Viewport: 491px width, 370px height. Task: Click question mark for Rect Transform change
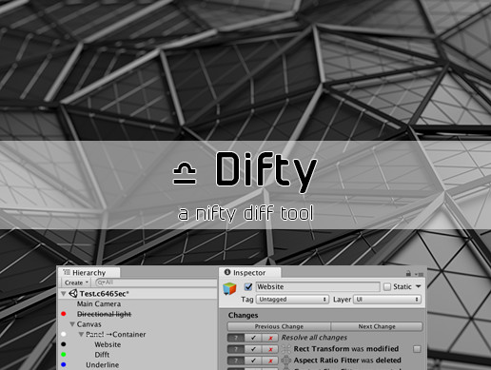point(236,349)
